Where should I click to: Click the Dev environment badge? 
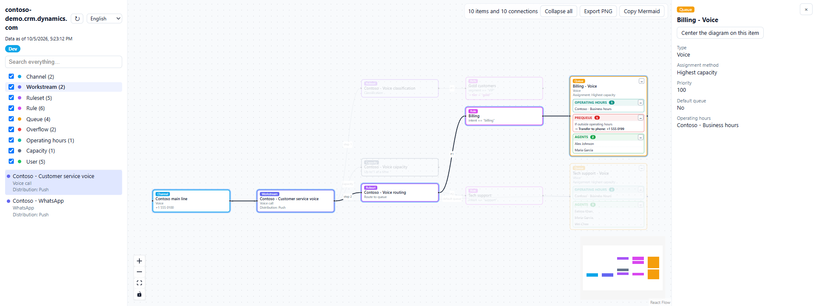(x=13, y=49)
